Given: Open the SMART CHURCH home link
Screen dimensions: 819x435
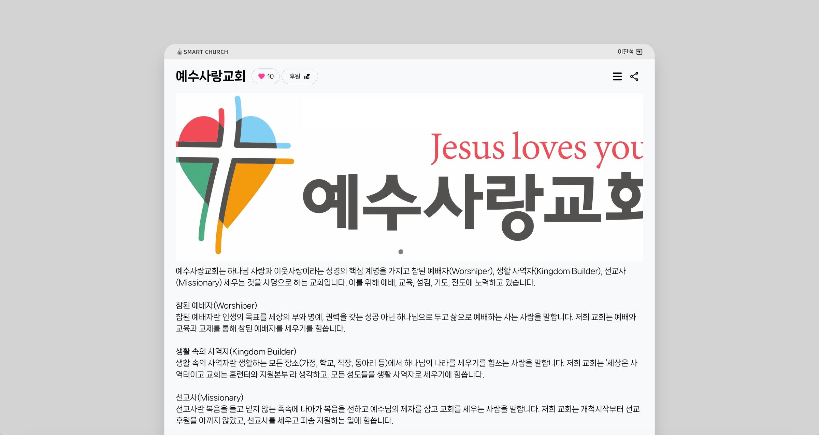Looking at the screenshot, I should click(x=206, y=52).
